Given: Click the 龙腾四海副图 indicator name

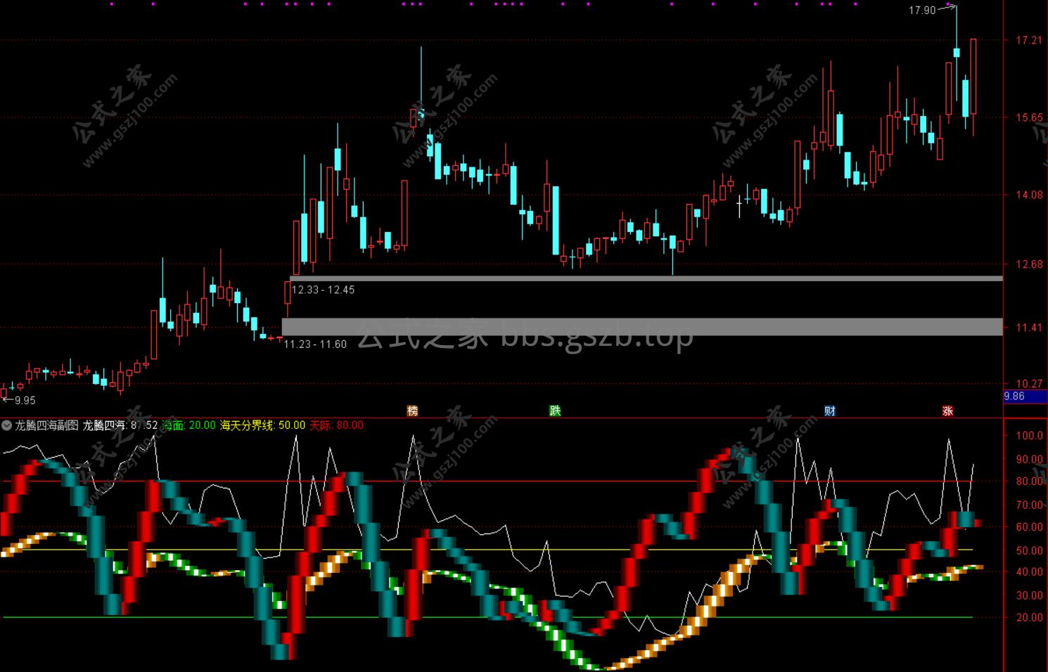Looking at the screenshot, I should [x=47, y=425].
